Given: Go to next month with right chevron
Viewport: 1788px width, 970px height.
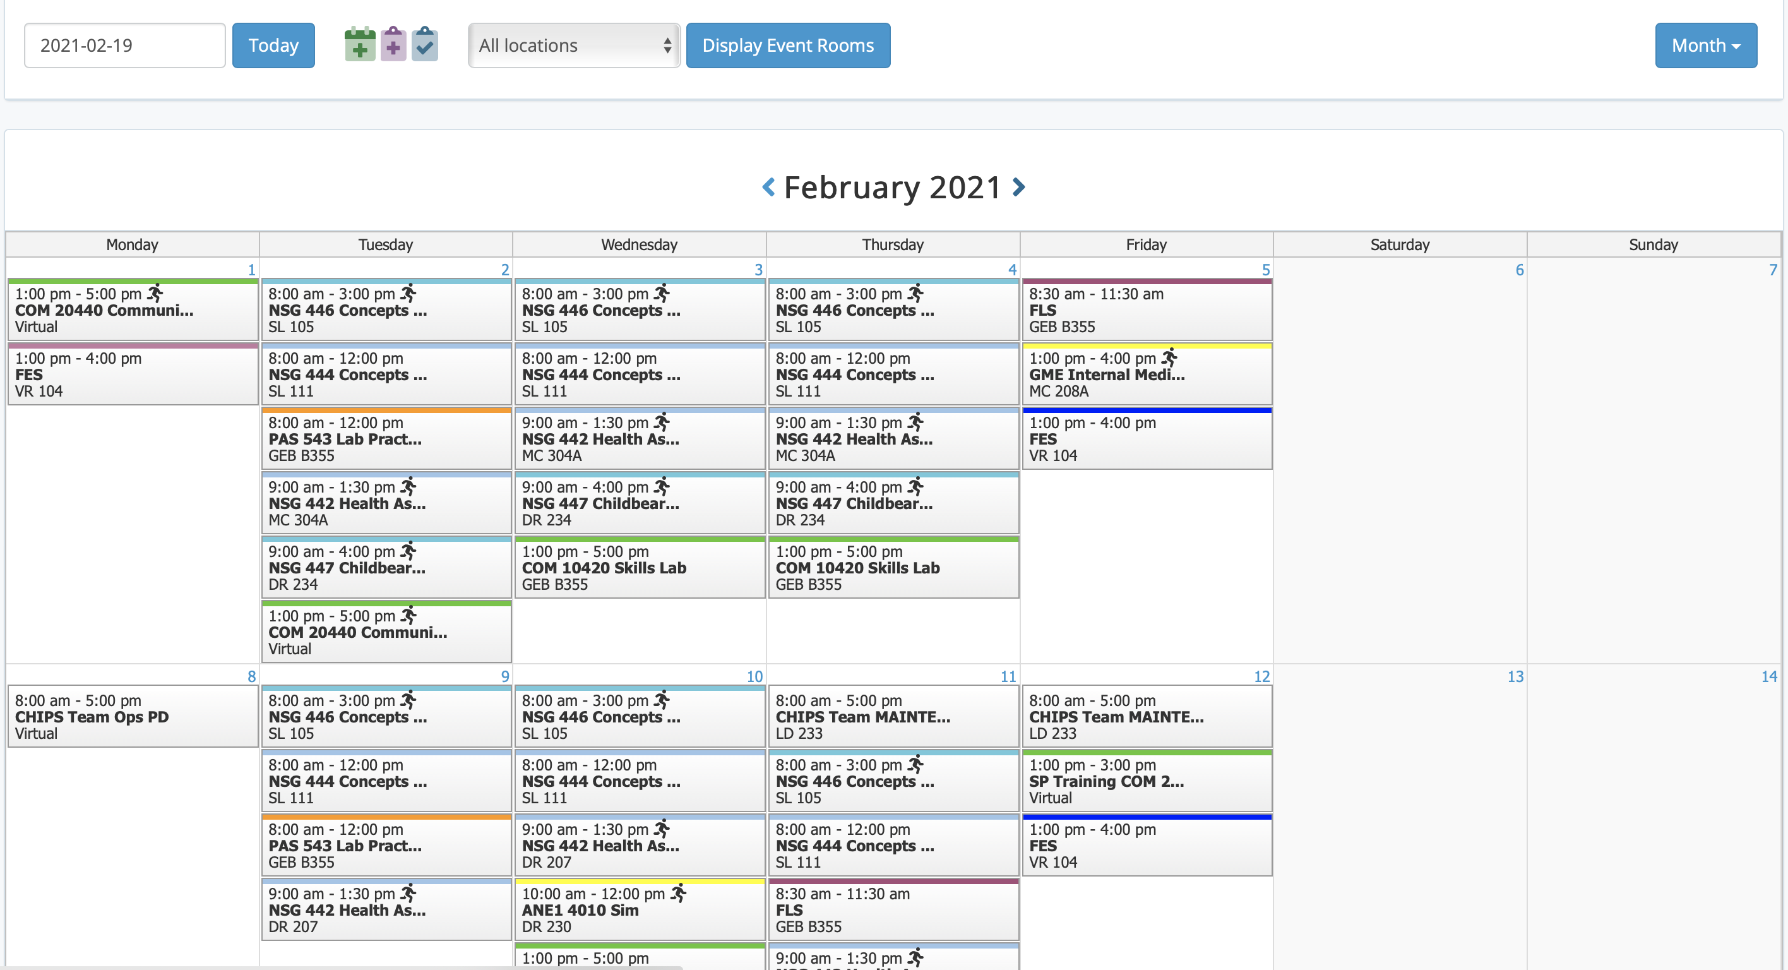Looking at the screenshot, I should tap(1018, 187).
